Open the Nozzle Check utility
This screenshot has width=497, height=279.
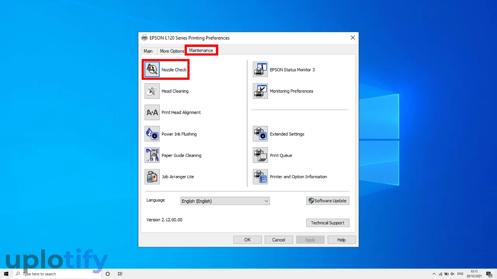(x=152, y=70)
